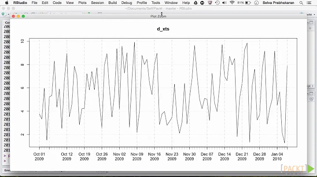This screenshot has width=317, height=177.
Task: Click the console prompt input line
Action: pyautogui.click(x=6, y=161)
